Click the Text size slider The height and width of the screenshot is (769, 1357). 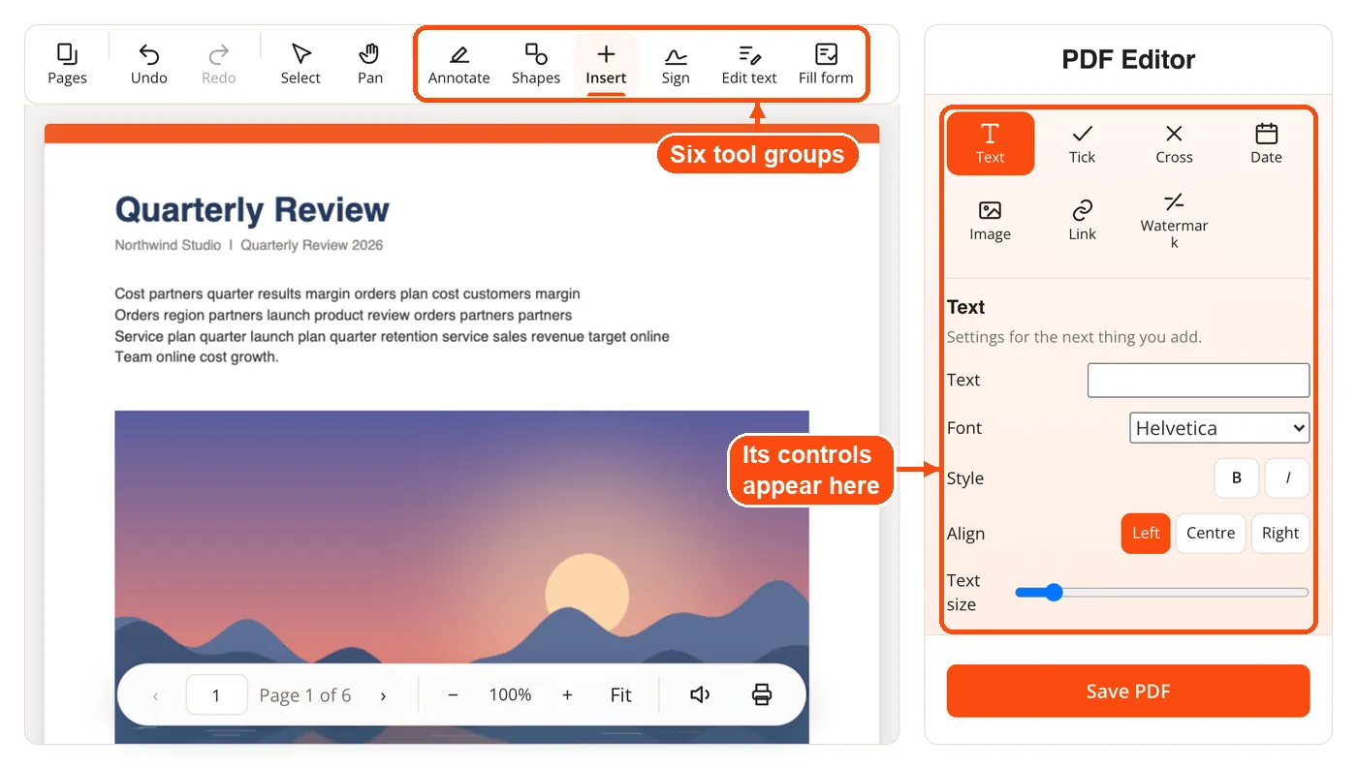pyautogui.click(x=1162, y=593)
